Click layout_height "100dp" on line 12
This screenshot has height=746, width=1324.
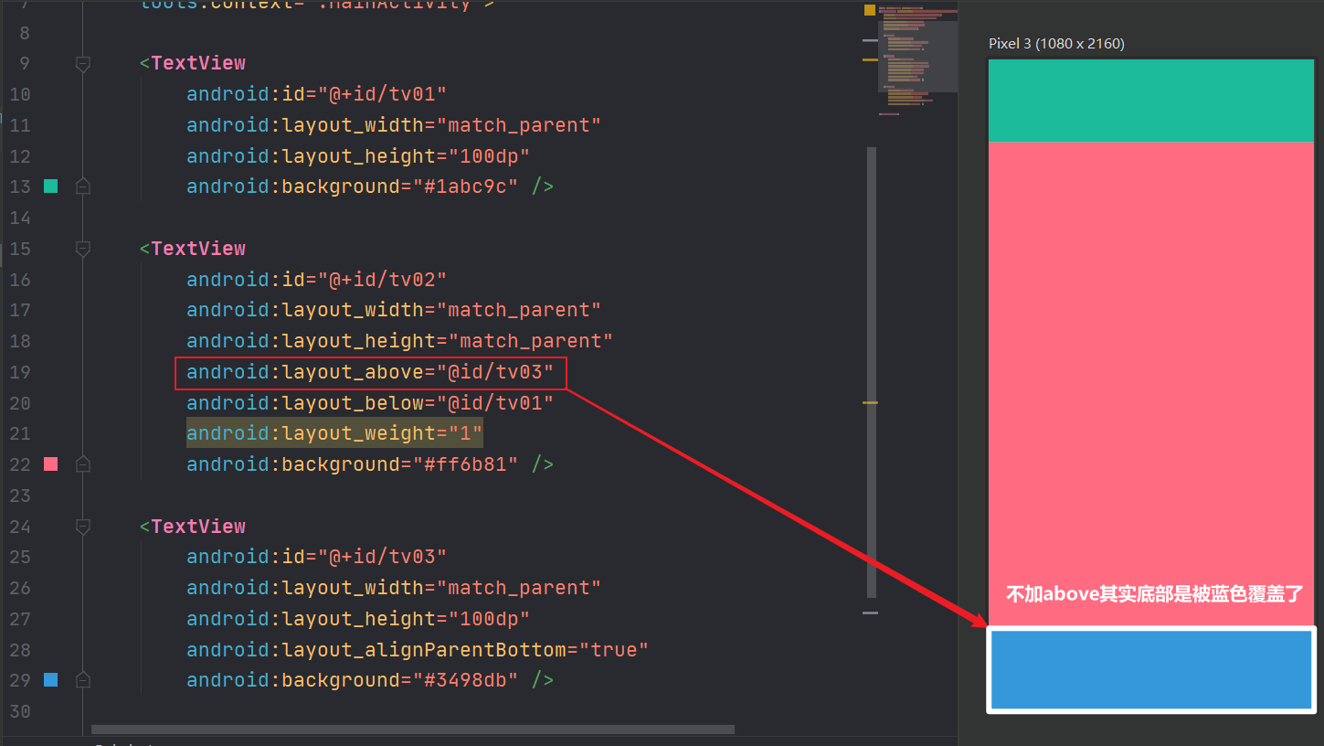coord(489,156)
